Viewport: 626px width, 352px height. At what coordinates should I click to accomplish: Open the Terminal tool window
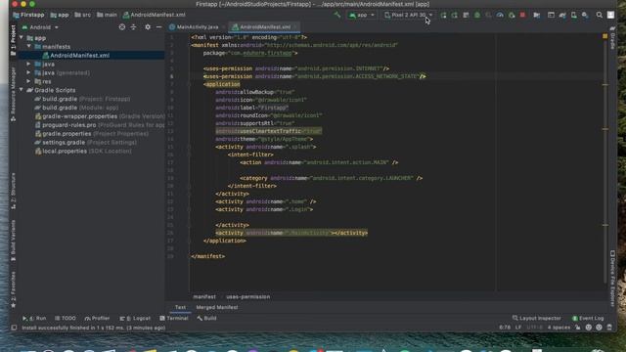pos(174,319)
